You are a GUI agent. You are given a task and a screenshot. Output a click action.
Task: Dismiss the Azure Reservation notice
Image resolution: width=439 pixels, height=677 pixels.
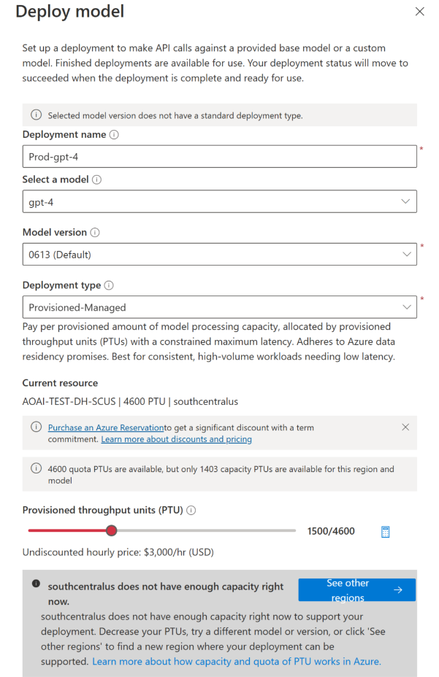pos(406,427)
